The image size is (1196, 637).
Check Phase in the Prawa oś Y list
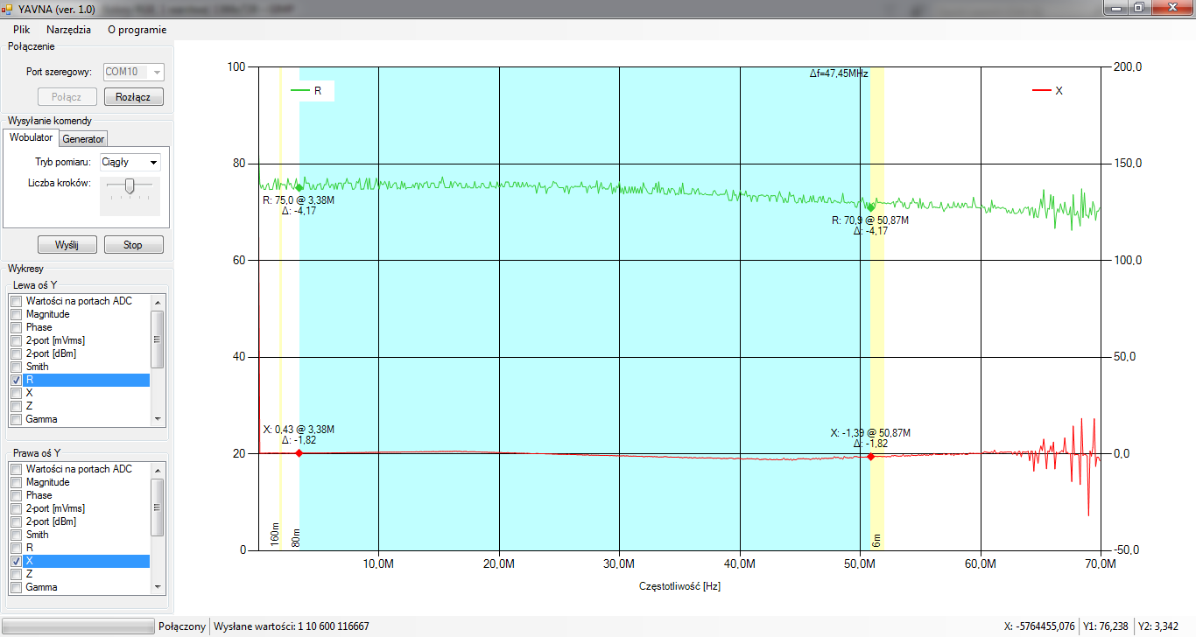tap(16, 495)
